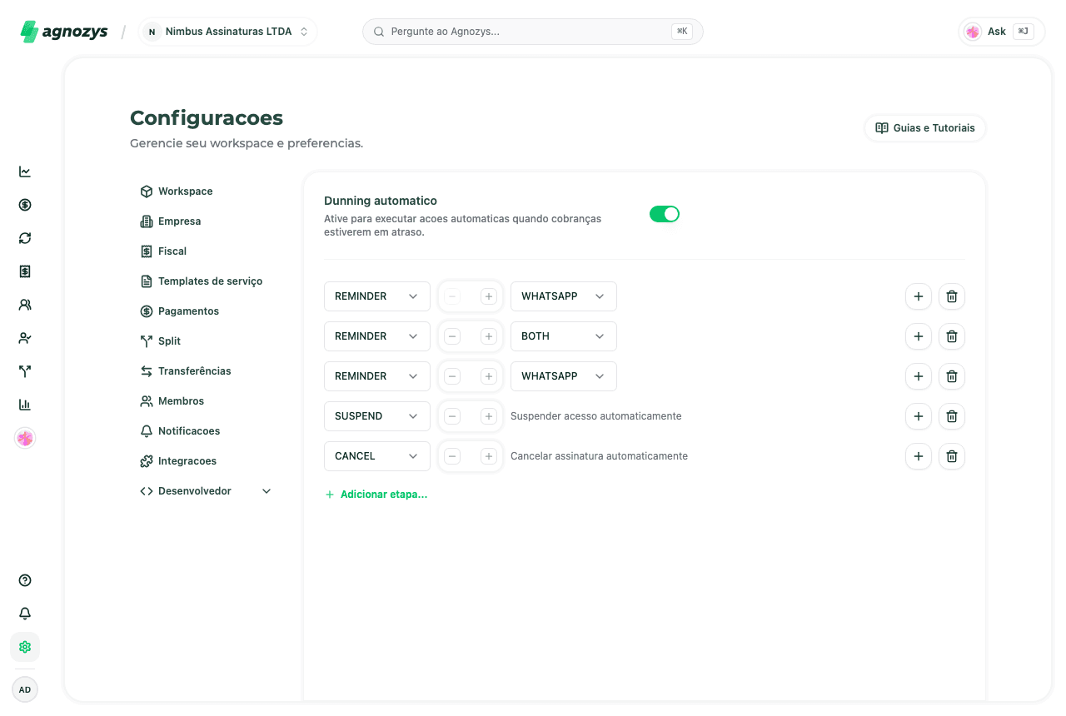Viewport: 1066px width, 716px height.
Task: Delete the REMINDER BOTH step
Action: pyautogui.click(x=952, y=336)
